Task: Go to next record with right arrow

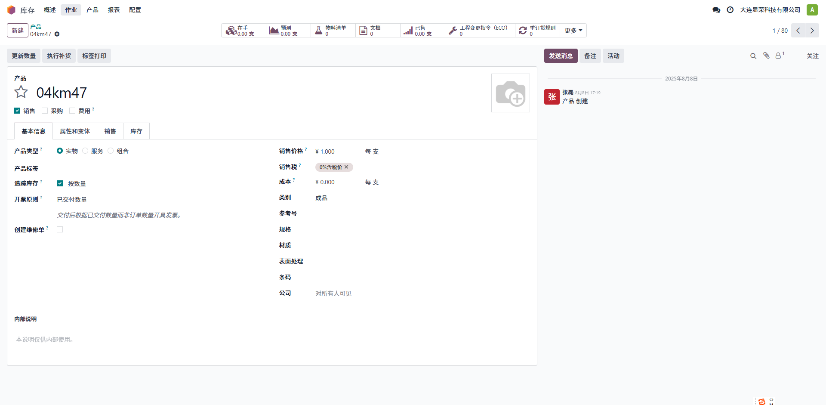Action: tap(812, 31)
